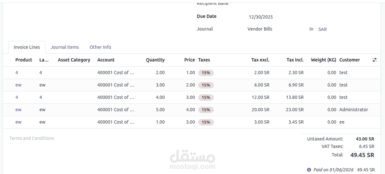Click the VAT Taxes value 6.45 SR

[x=366, y=146]
